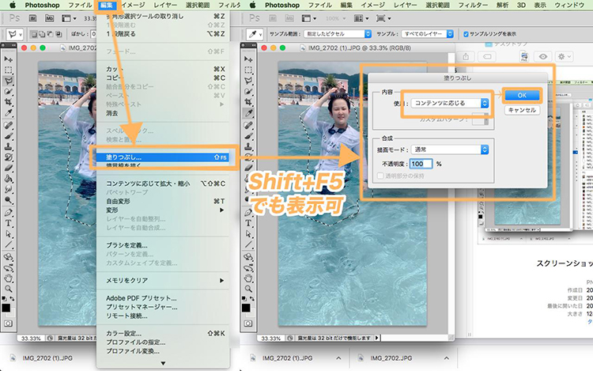Choose 自由変形 in 編集 menu
The height and width of the screenshot is (371, 593).
pyautogui.click(x=163, y=201)
